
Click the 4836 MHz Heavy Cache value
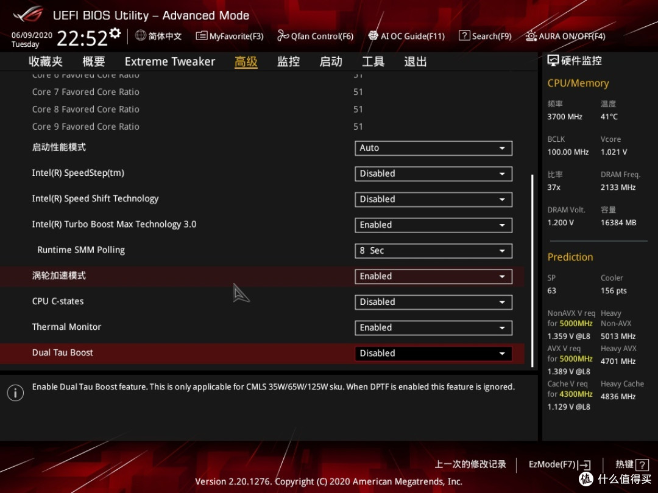618,397
